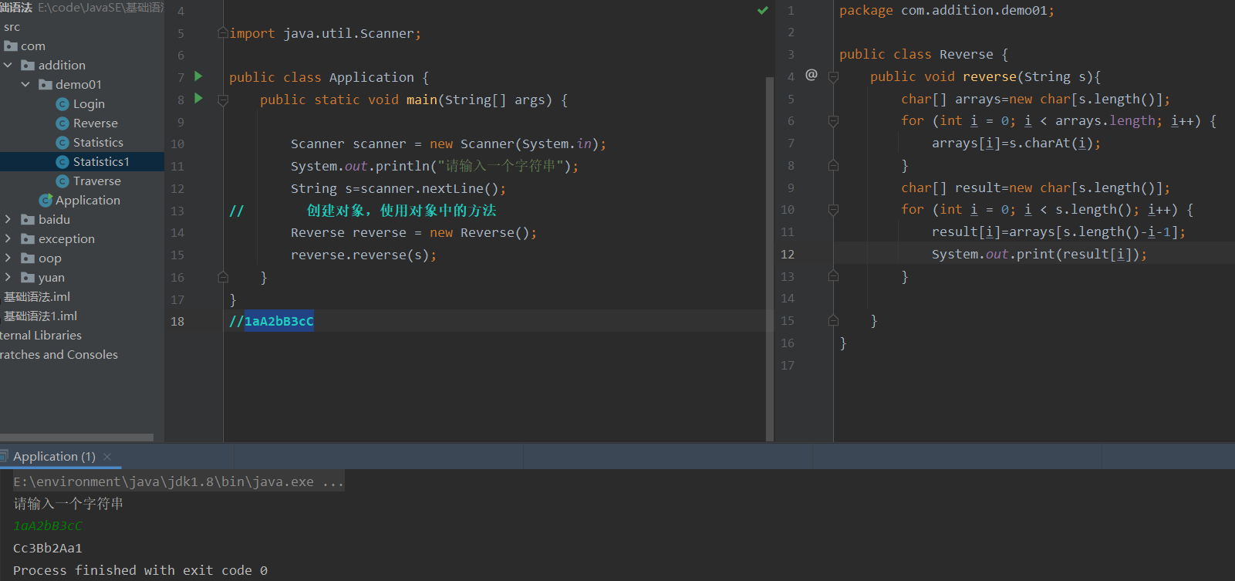Fold the import statement block
Screen dimensions: 1235x581
pos(223,33)
